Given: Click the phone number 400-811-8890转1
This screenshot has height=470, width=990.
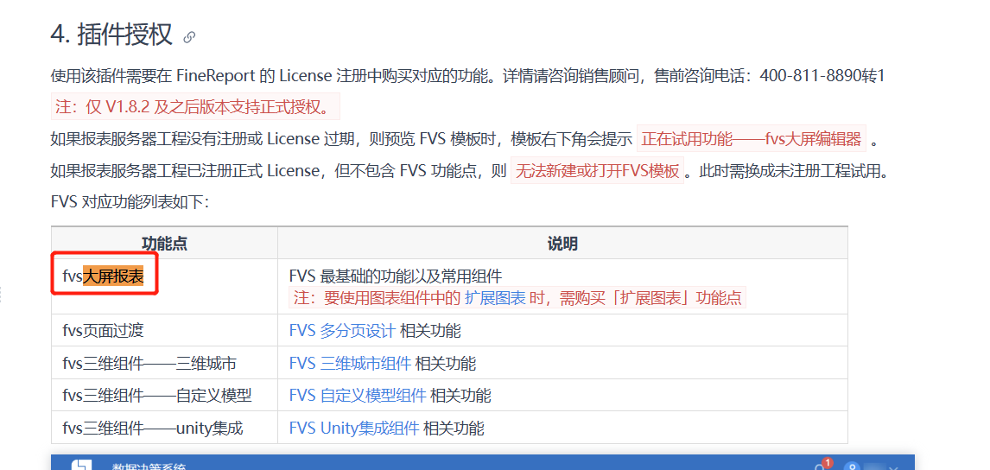Looking at the screenshot, I should tap(822, 76).
